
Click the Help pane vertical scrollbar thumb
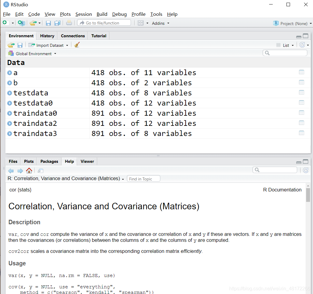(x=308, y=195)
